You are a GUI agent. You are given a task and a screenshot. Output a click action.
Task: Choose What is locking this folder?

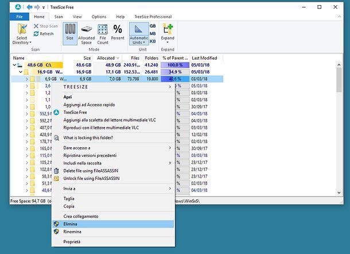point(113,138)
